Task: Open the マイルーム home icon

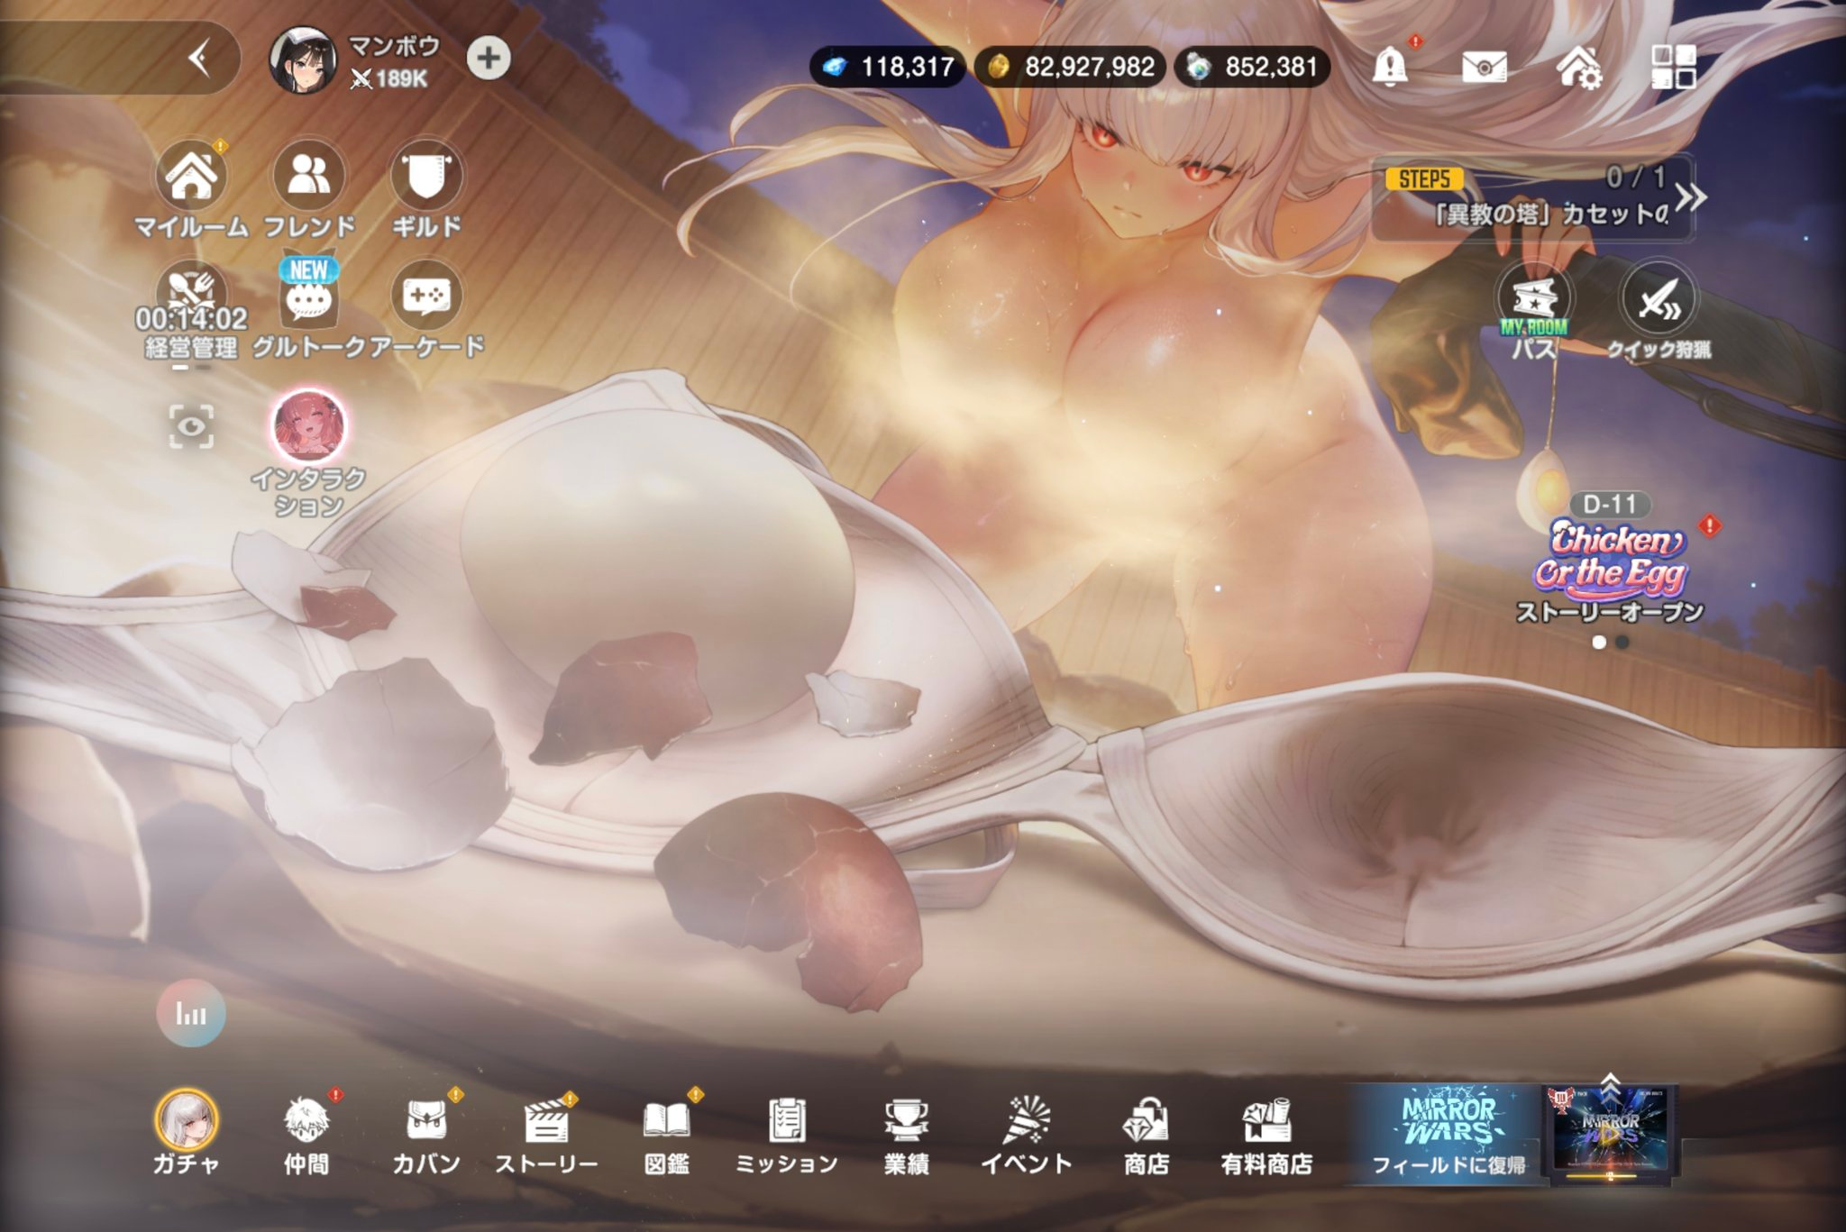Action: [x=191, y=177]
